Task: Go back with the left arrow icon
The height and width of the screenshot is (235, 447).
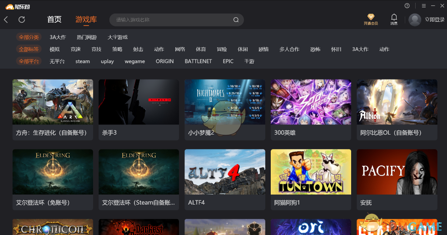Action: point(6,20)
